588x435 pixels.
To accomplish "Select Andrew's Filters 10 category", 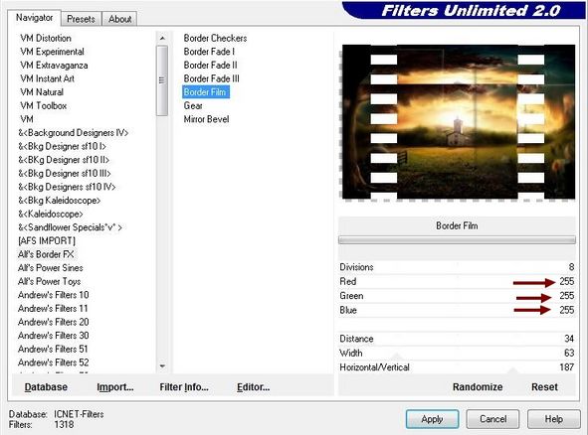I will coord(54,295).
